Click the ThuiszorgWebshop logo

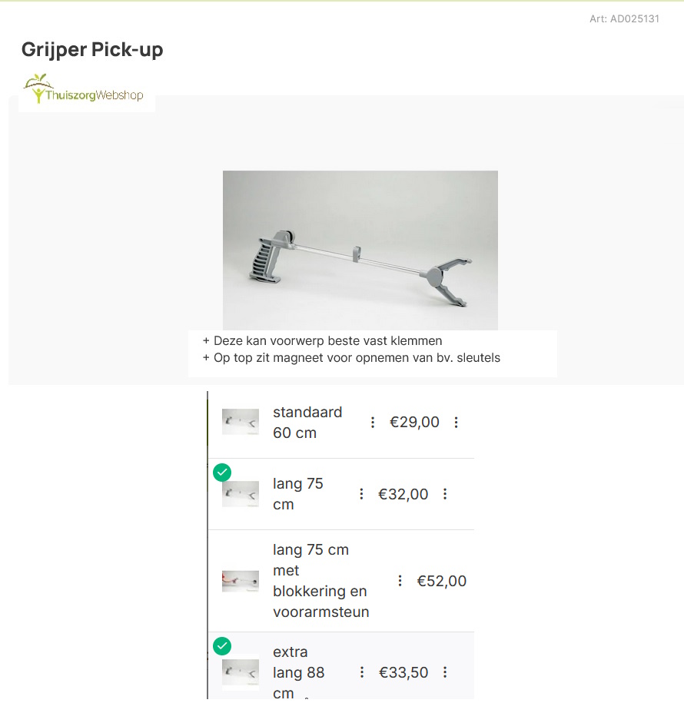click(x=84, y=89)
